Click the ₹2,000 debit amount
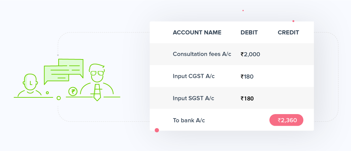Viewport: 351px width, 151px height. [251, 54]
